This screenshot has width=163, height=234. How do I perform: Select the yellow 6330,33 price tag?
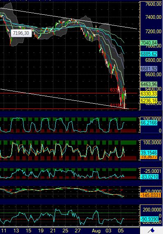[x=149, y=94]
